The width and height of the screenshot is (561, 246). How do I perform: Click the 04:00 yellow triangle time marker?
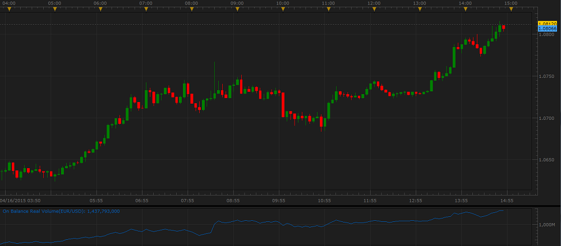[x=9, y=9]
